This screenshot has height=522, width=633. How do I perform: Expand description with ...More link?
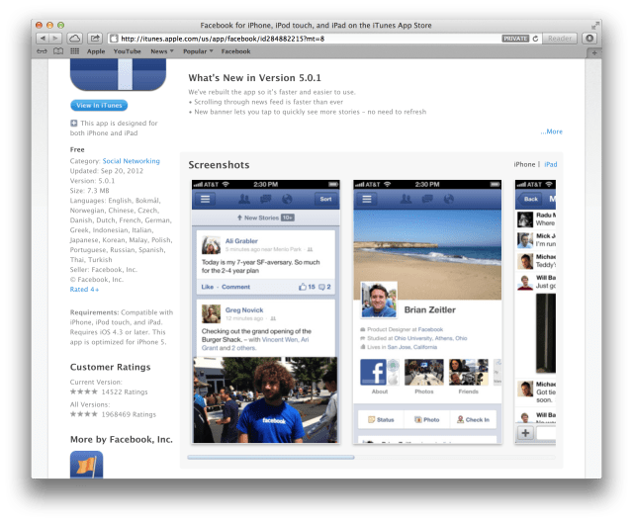pos(552,131)
